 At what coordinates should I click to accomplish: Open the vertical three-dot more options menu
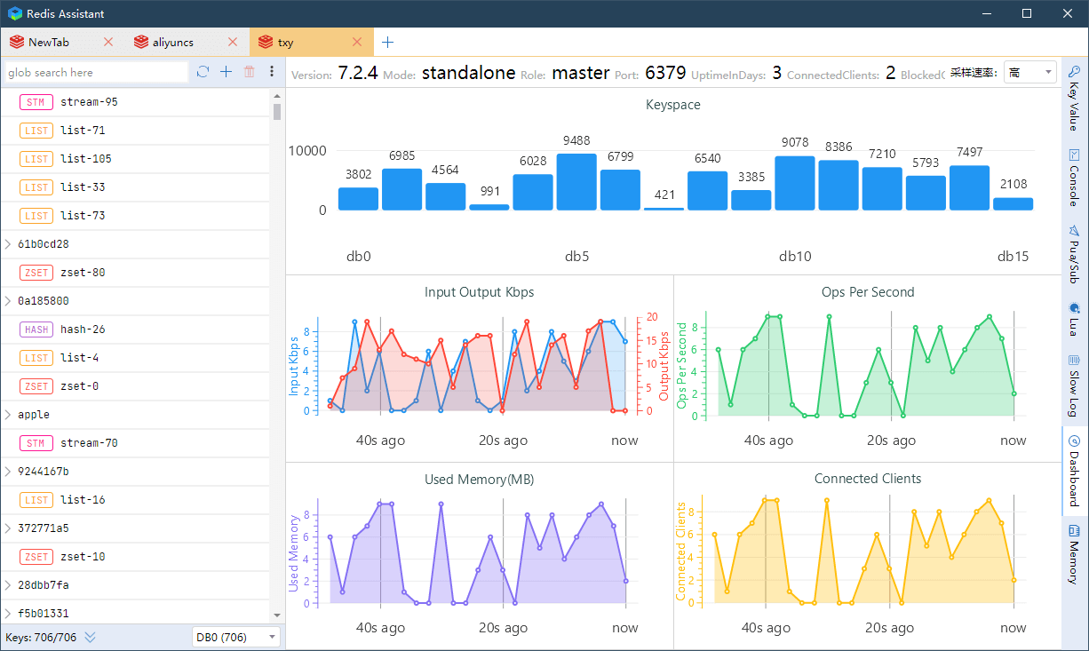pos(272,73)
